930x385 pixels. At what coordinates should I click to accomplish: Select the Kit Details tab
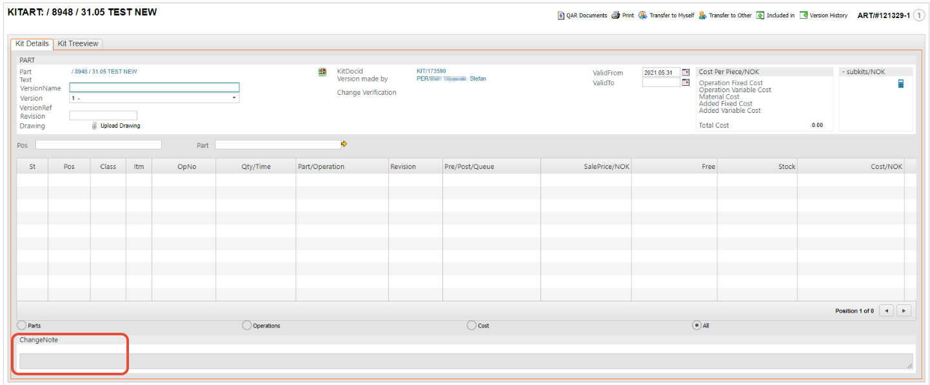tap(32, 44)
